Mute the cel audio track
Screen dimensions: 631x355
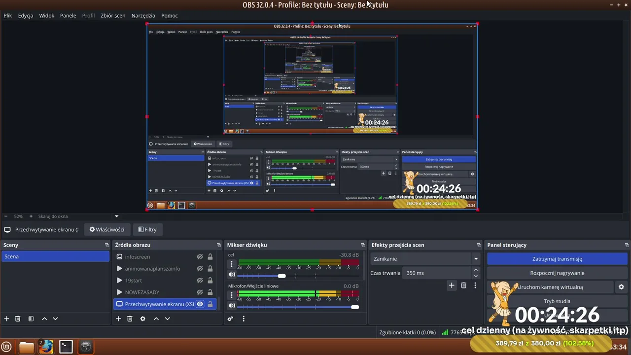click(232, 275)
